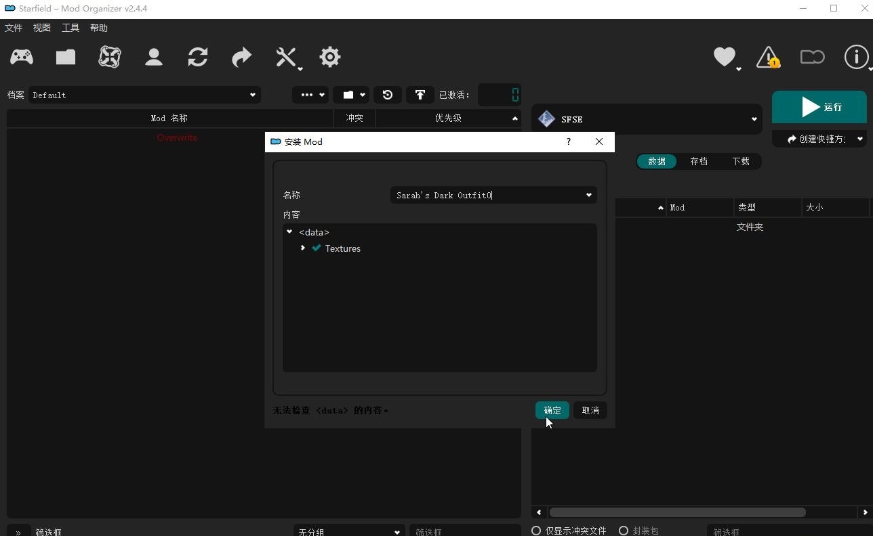
Task: Click the update status icon beside warnings
Action: (812, 57)
